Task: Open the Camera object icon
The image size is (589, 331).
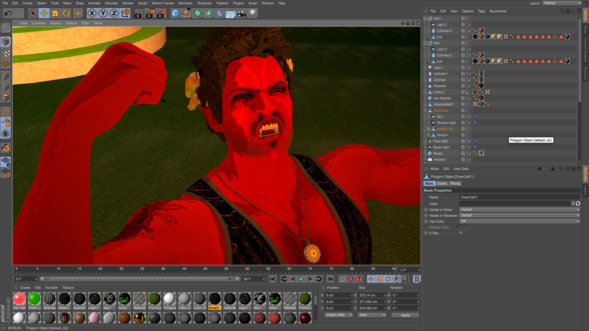Action: [241, 13]
